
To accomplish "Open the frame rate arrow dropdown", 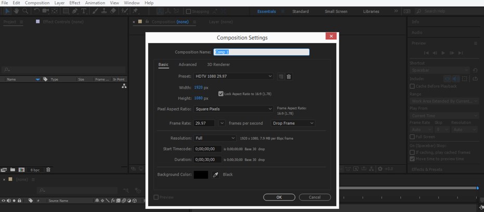I will tap(223, 123).
